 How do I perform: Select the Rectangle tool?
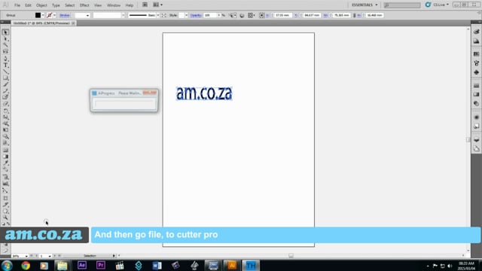(x=5, y=78)
